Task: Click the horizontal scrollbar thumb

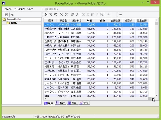Action: tap(150, 98)
